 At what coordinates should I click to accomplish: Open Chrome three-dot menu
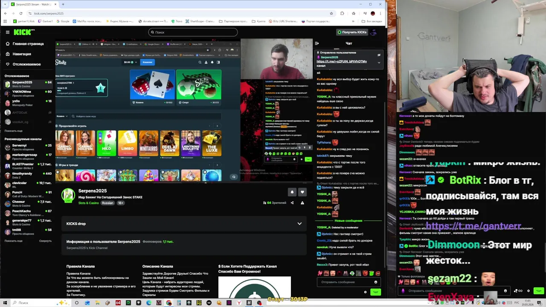[381, 13]
